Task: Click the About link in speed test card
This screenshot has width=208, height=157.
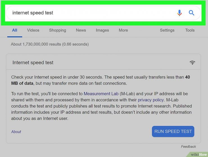Action: tap(16, 132)
